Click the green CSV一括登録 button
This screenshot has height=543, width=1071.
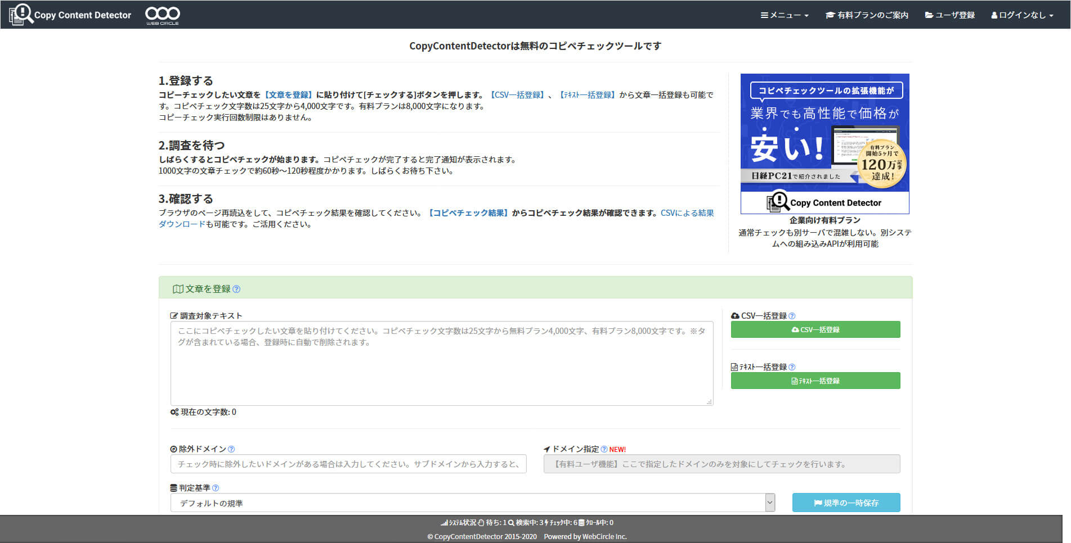[815, 329]
